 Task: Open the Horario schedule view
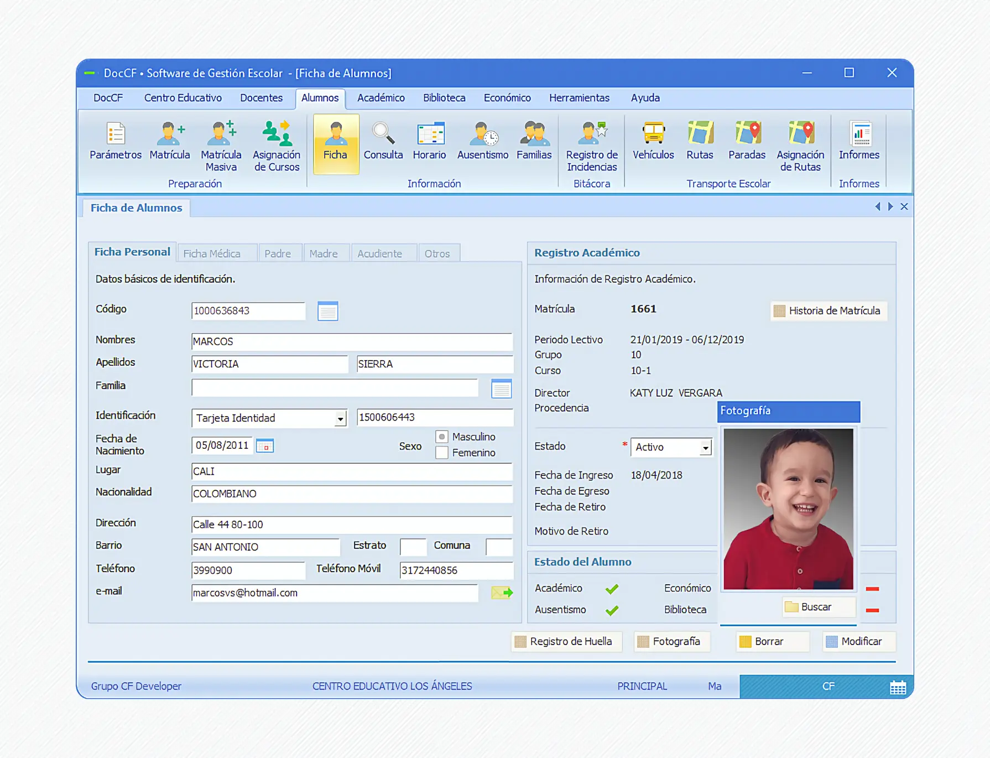click(x=429, y=142)
